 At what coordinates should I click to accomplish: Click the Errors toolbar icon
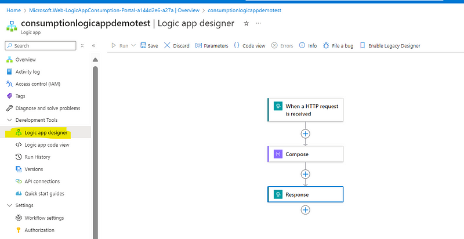click(274, 46)
